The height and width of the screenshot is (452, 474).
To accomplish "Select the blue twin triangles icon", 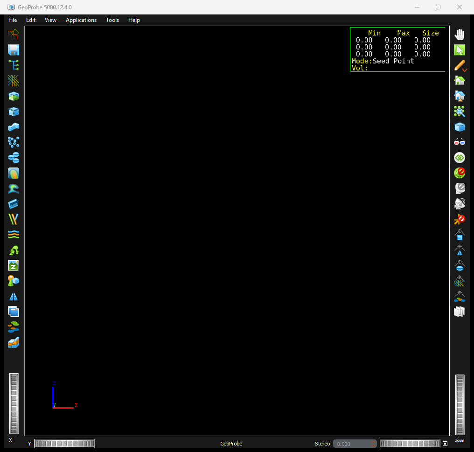I will pyautogui.click(x=14, y=297).
